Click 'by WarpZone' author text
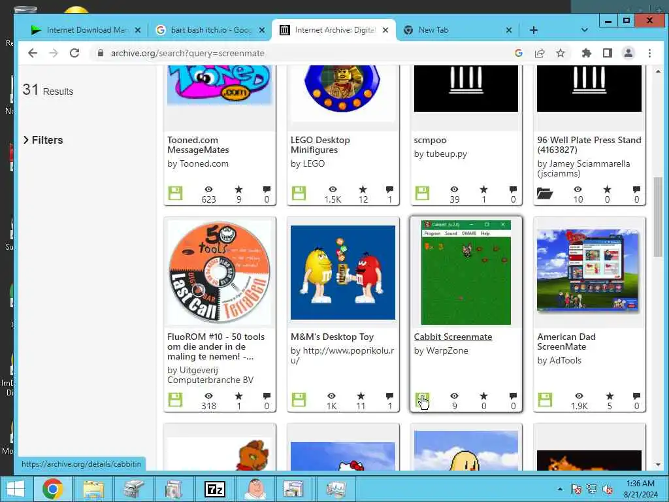This screenshot has width=669, height=502. [x=441, y=350]
